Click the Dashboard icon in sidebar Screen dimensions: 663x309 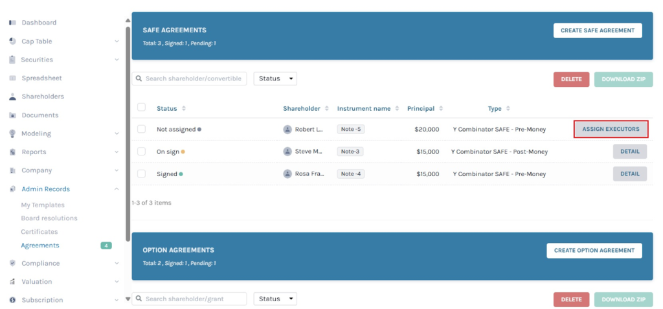[12, 23]
